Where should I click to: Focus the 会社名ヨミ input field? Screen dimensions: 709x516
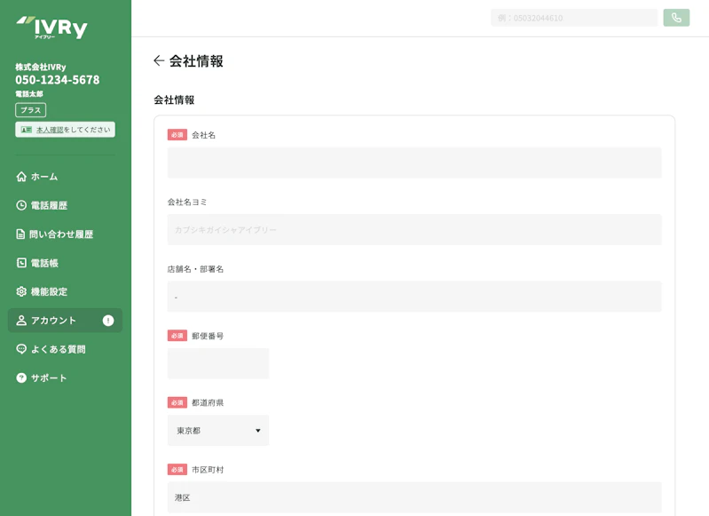[414, 229]
